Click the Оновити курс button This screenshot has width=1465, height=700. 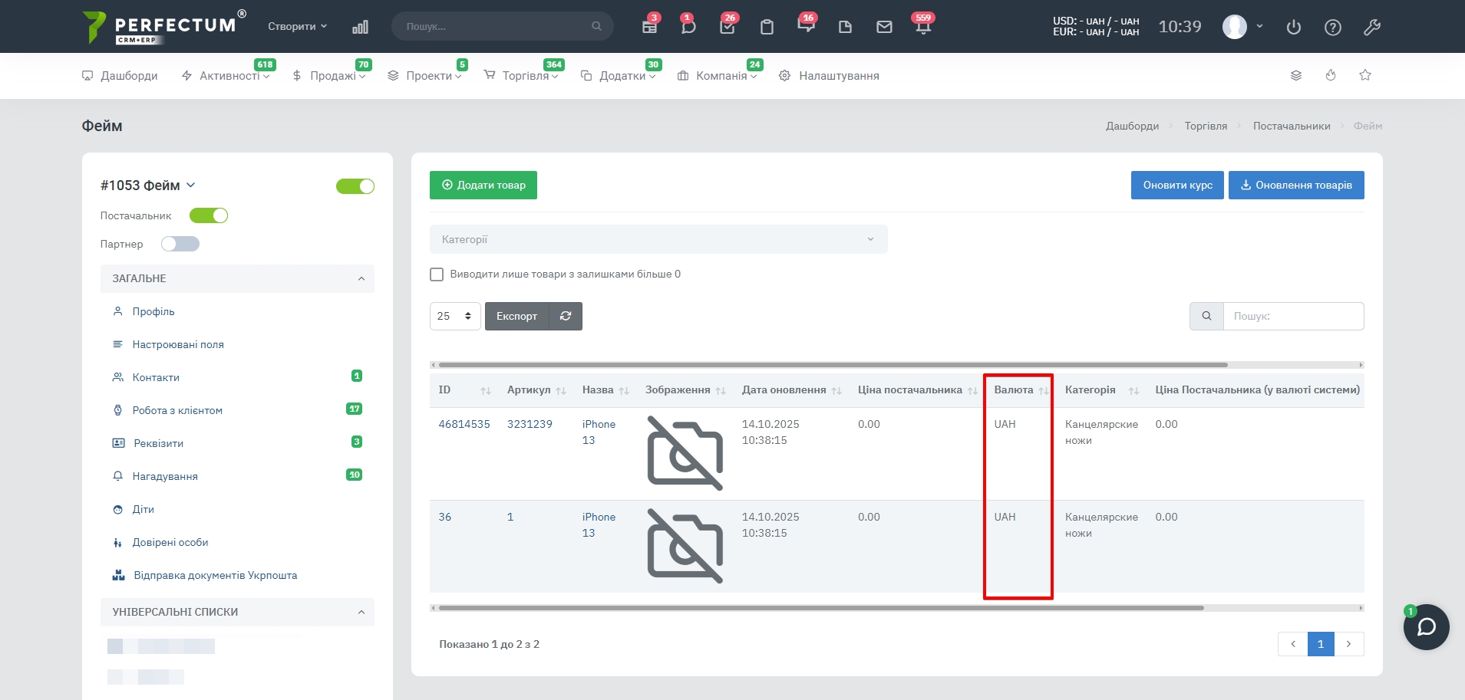(x=1176, y=185)
